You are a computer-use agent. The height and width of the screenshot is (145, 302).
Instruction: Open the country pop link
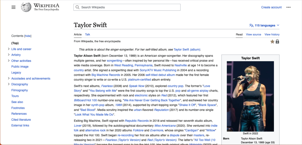[x=175, y=86]
